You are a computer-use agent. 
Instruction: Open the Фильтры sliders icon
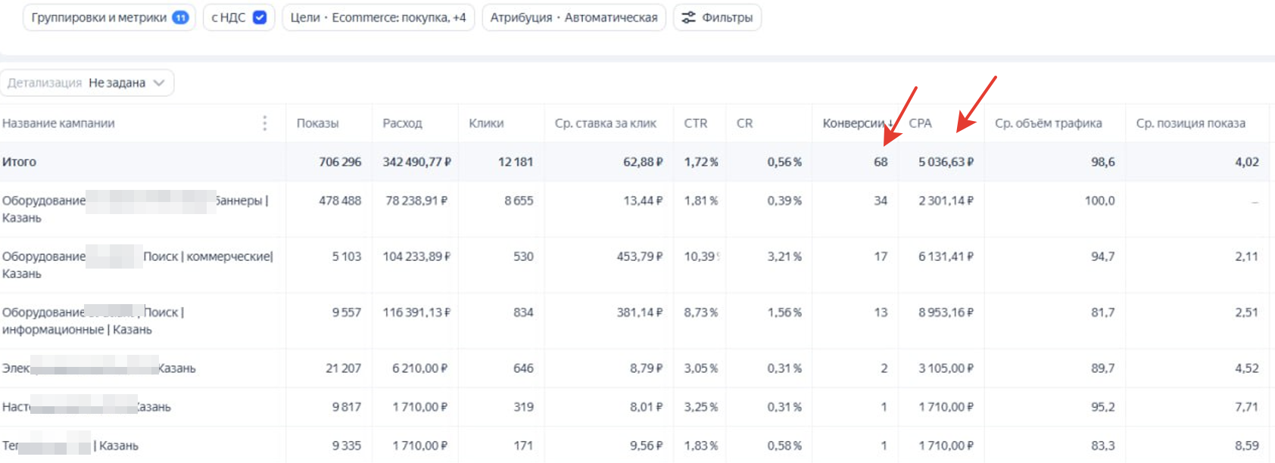pyautogui.click(x=688, y=17)
